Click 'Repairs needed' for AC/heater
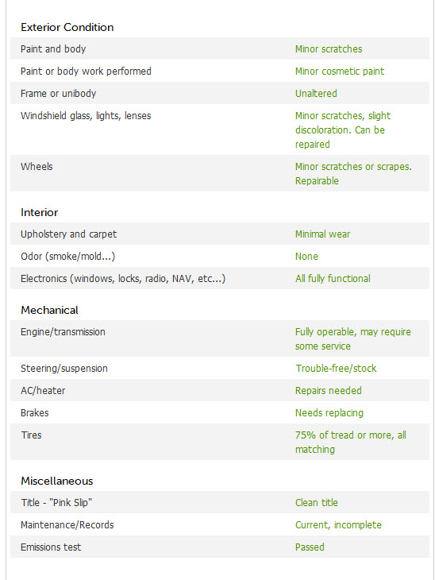 tap(328, 391)
